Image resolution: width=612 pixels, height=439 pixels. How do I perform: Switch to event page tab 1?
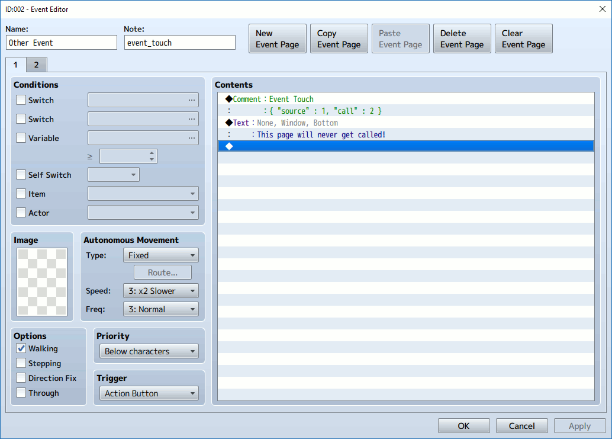[x=15, y=65]
